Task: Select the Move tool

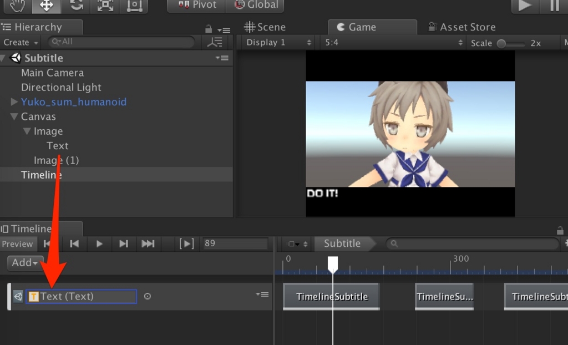Action: coord(46,6)
